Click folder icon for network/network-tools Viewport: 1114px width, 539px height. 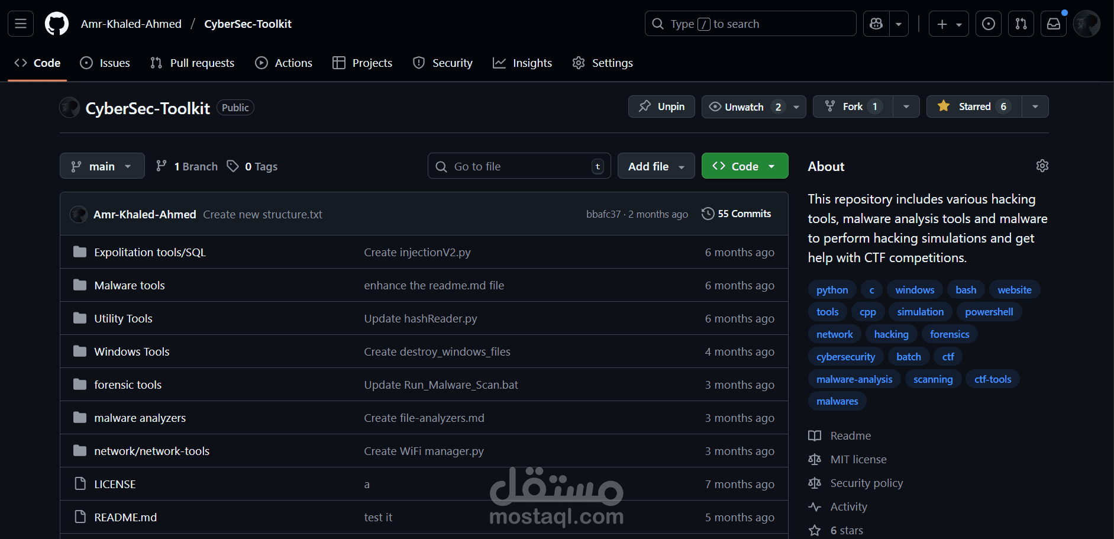[80, 451]
